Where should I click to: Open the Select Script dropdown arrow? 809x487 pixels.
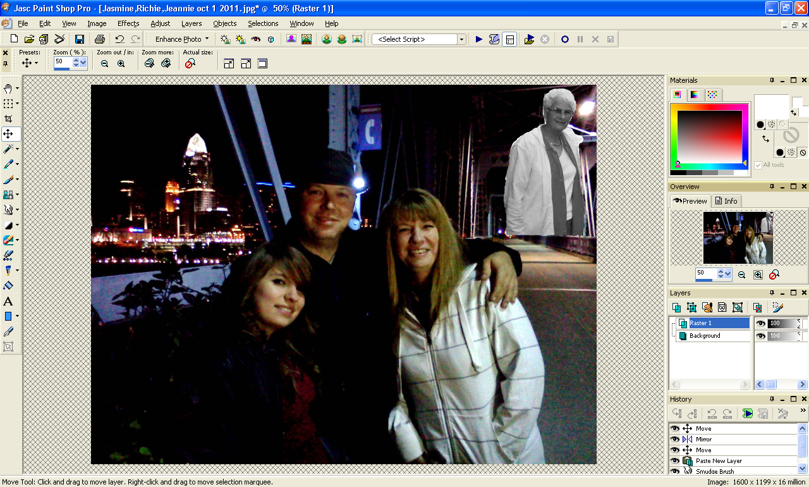tap(462, 39)
